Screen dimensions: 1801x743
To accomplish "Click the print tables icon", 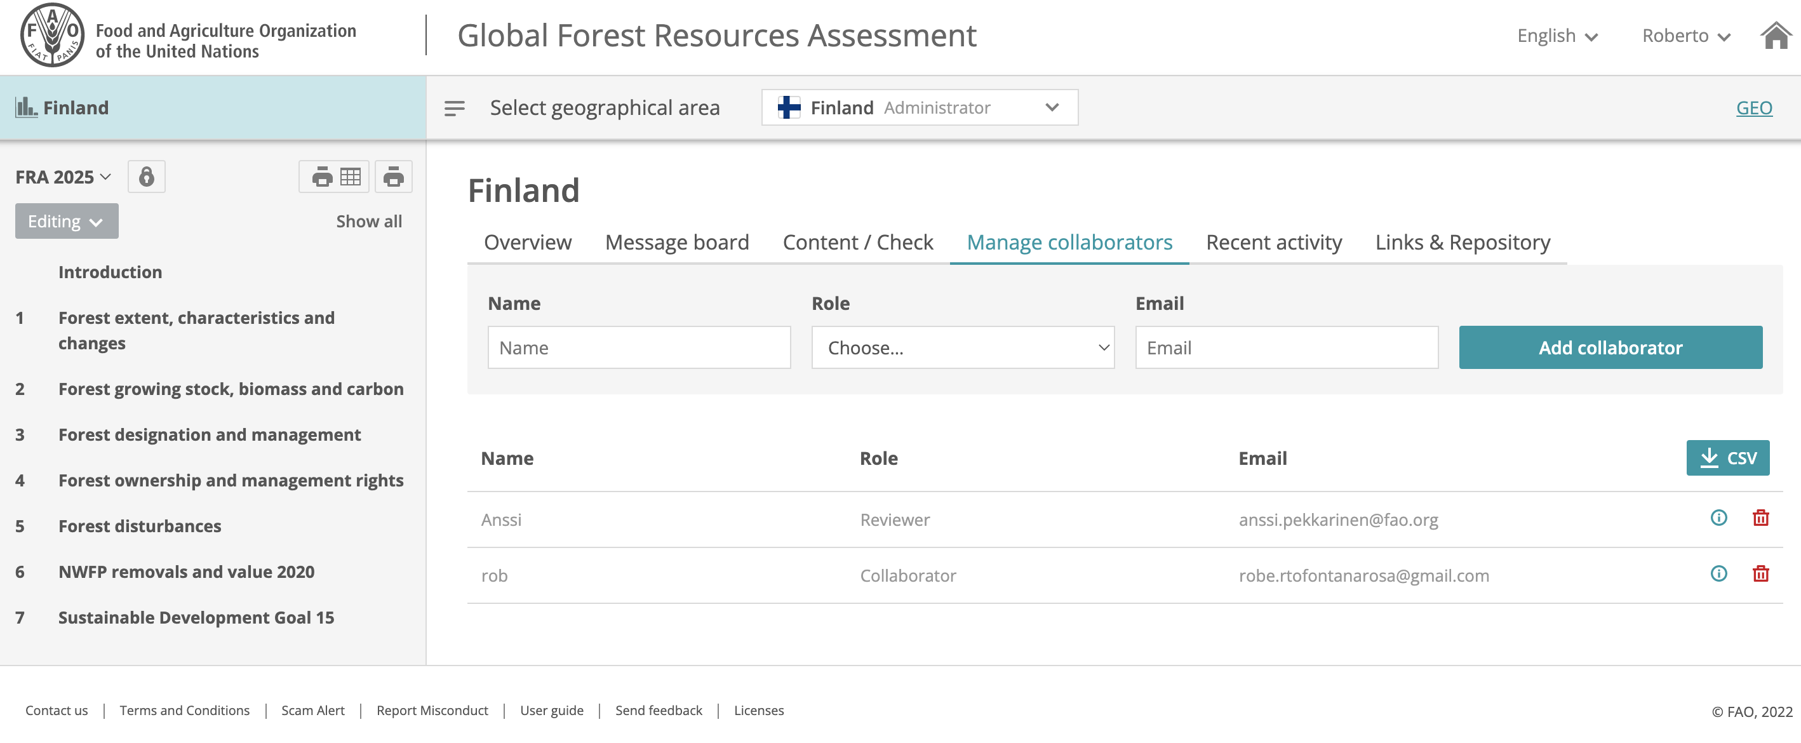I will 334,176.
